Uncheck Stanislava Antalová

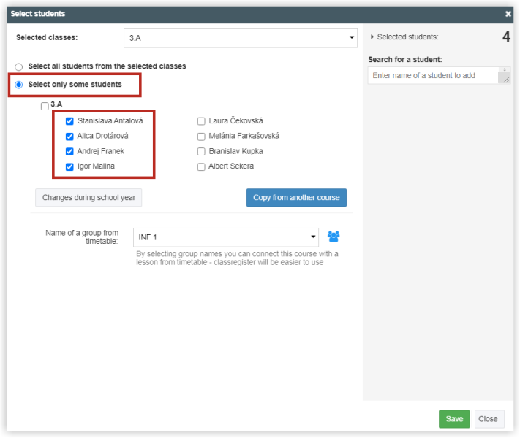click(69, 121)
